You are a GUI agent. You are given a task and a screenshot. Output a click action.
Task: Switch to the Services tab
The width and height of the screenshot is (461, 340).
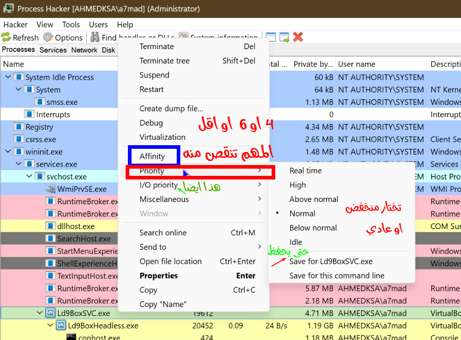tap(53, 50)
